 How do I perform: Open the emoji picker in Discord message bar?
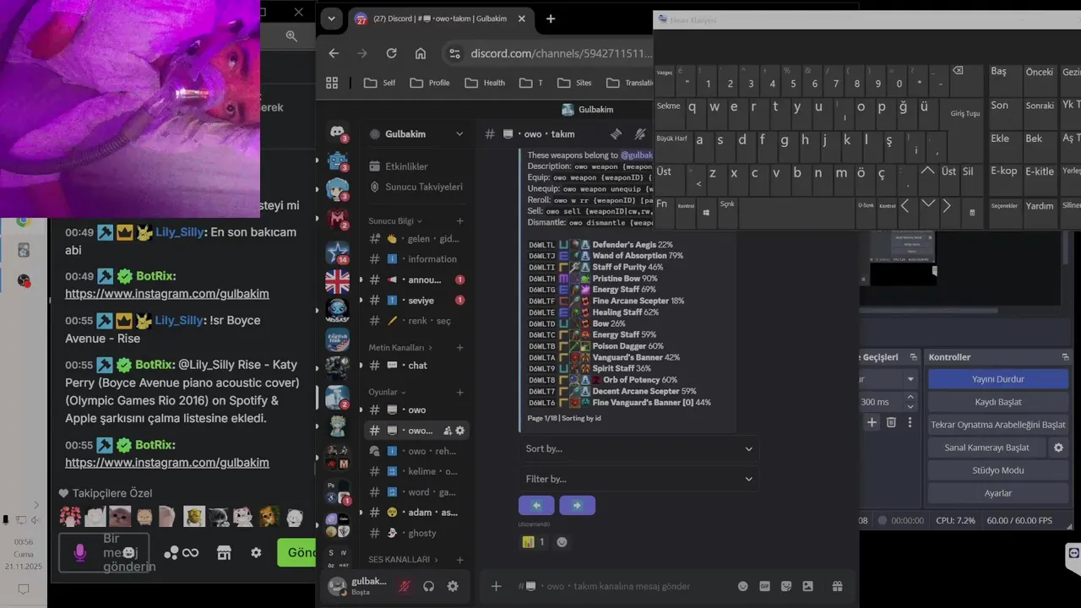(x=743, y=586)
